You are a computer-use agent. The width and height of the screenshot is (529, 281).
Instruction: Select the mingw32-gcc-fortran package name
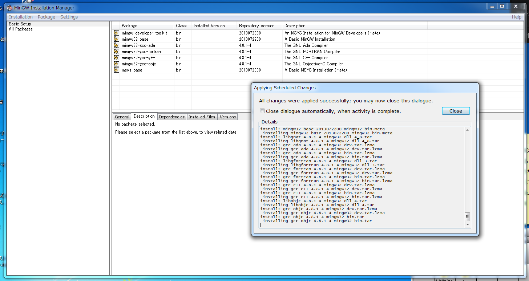pos(141,52)
